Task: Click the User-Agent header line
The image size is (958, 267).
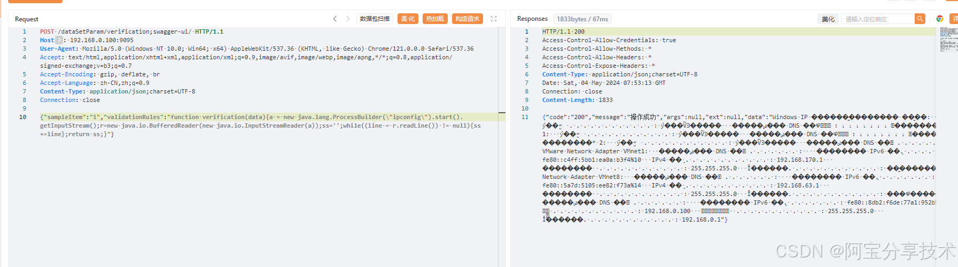Action: click(257, 49)
